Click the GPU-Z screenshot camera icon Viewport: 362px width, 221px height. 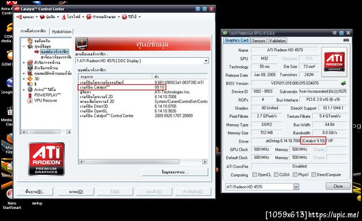click(x=346, y=40)
